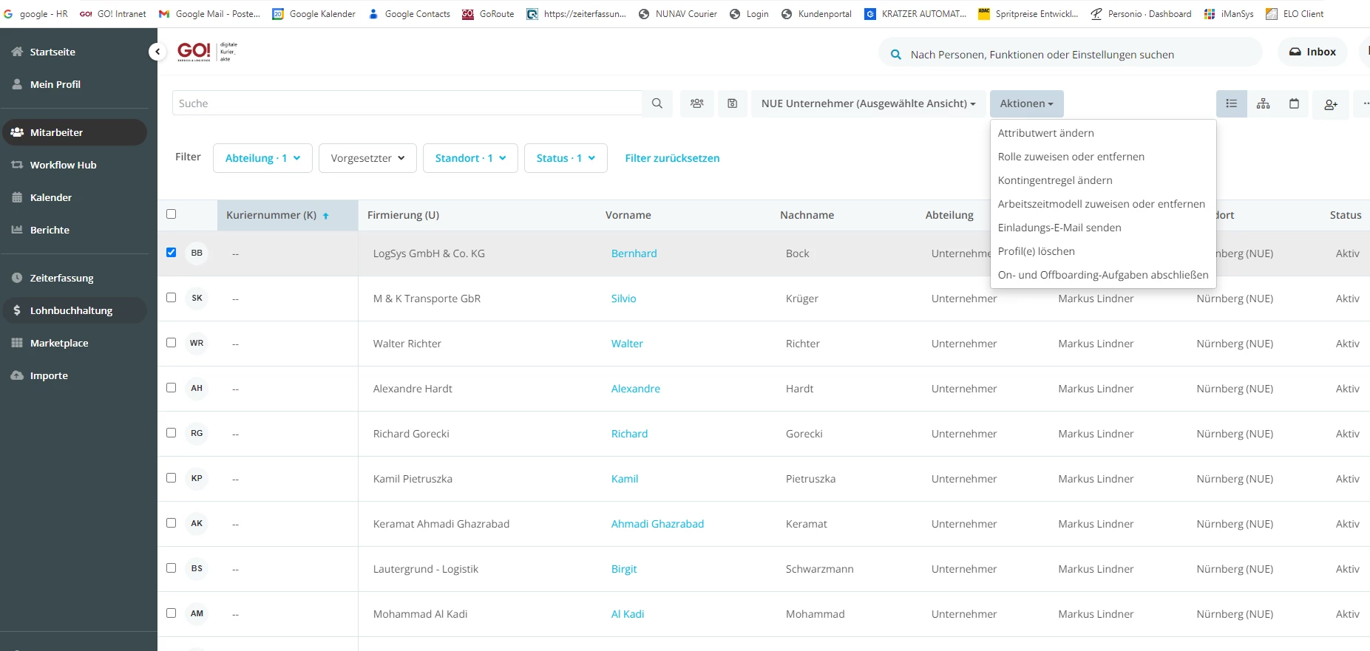Click the save view disk icon

pos(732,103)
